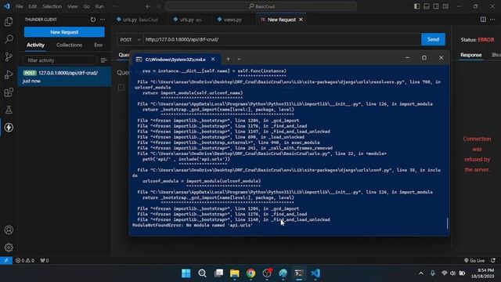Open the filter activity options menu icon
Image resolution: width=501 pixels, height=282 pixels.
click(103, 60)
